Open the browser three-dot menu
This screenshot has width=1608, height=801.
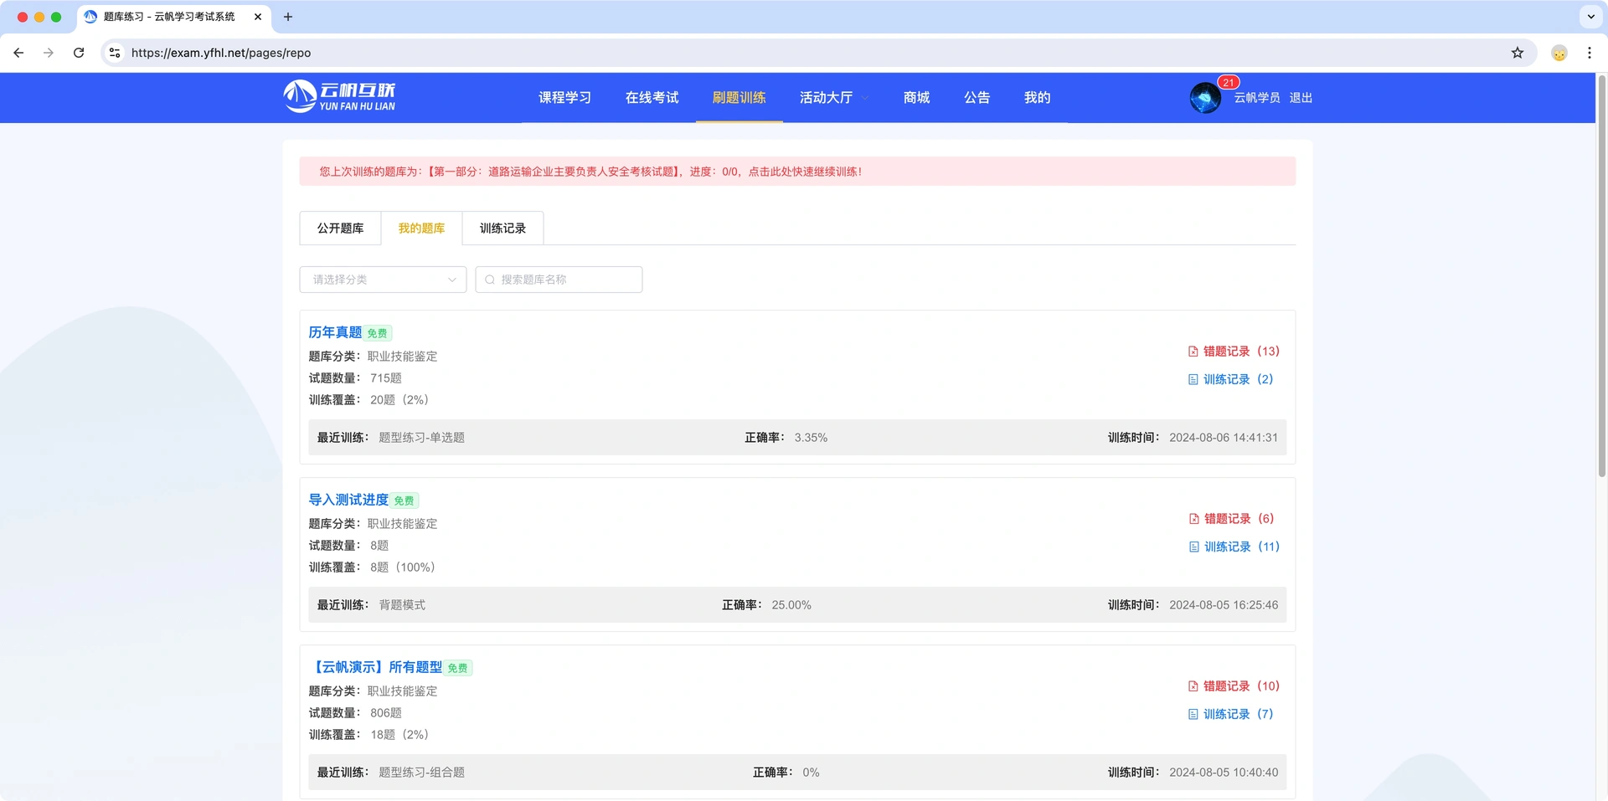point(1590,53)
